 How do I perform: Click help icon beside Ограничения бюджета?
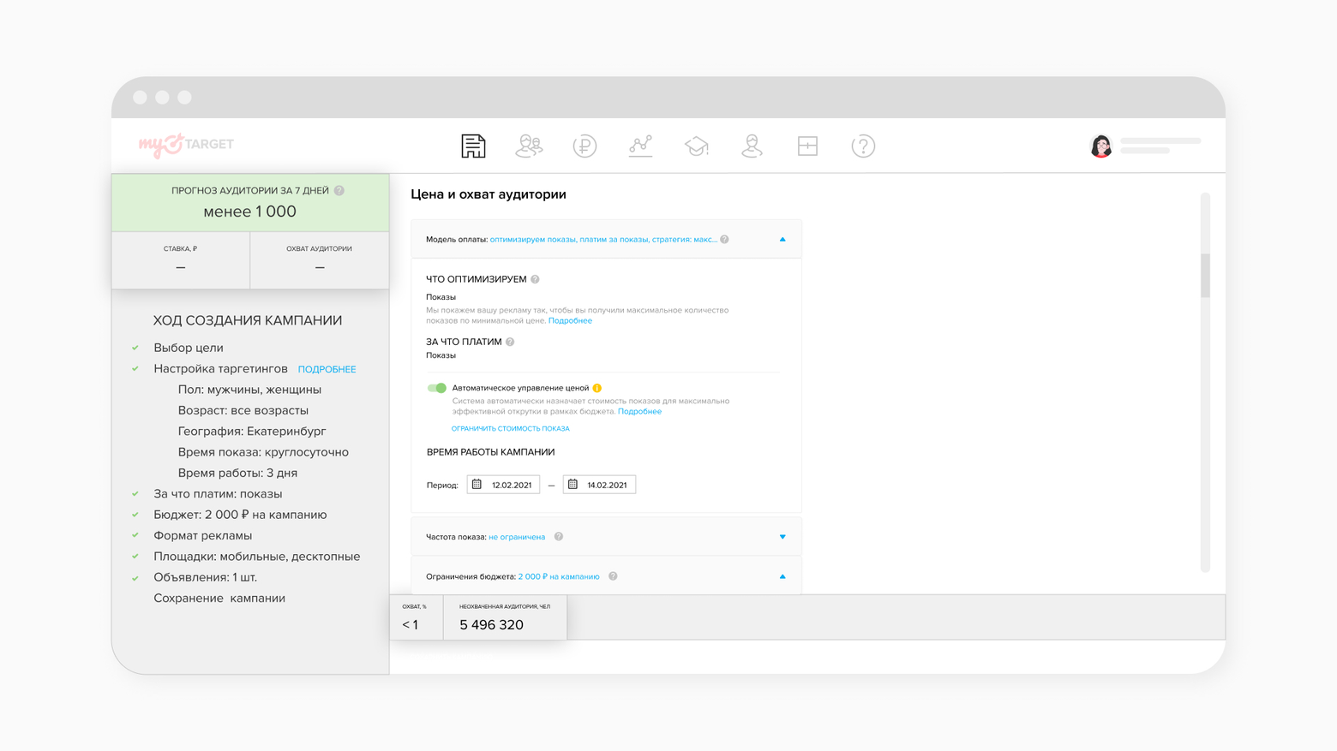click(613, 576)
